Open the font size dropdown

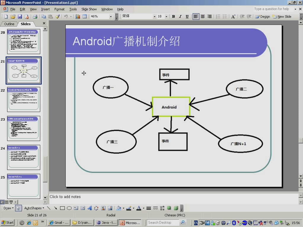(x=166, y=17)
